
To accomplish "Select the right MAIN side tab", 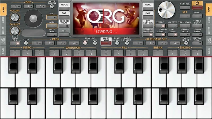I will pos(209,10).
